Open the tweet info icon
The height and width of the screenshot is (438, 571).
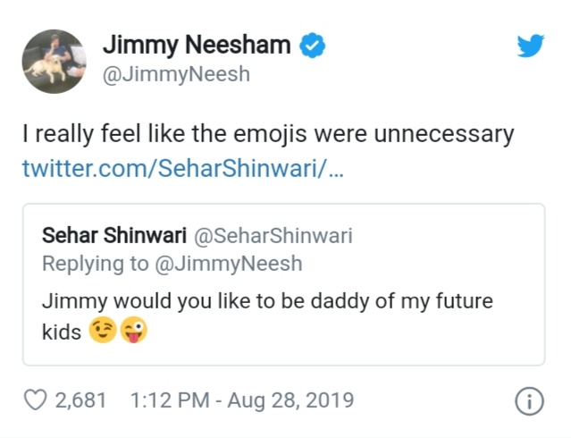(x=529, y=401)
